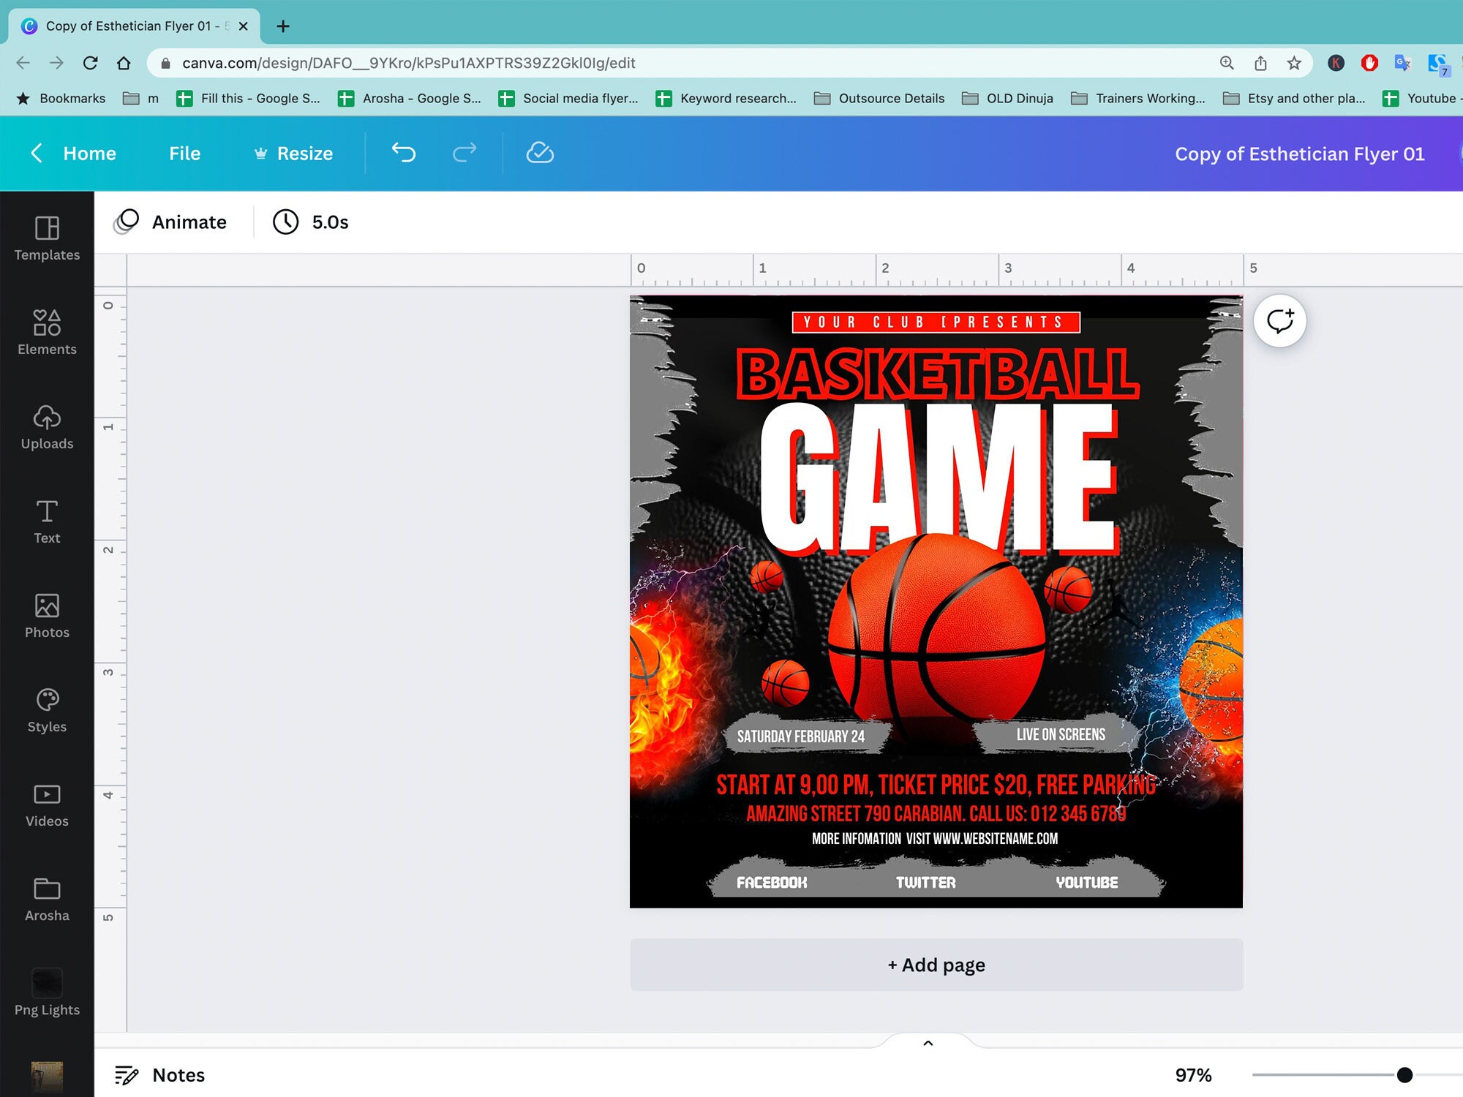The image size is (1463, 1097).
Task: Open the File menu
Action: [184, 154]
